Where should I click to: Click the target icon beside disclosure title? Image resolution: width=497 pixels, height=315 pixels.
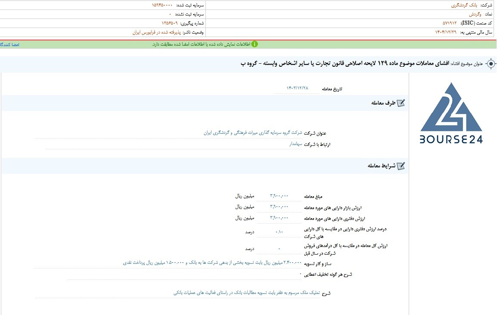click(x=491, y=64)
